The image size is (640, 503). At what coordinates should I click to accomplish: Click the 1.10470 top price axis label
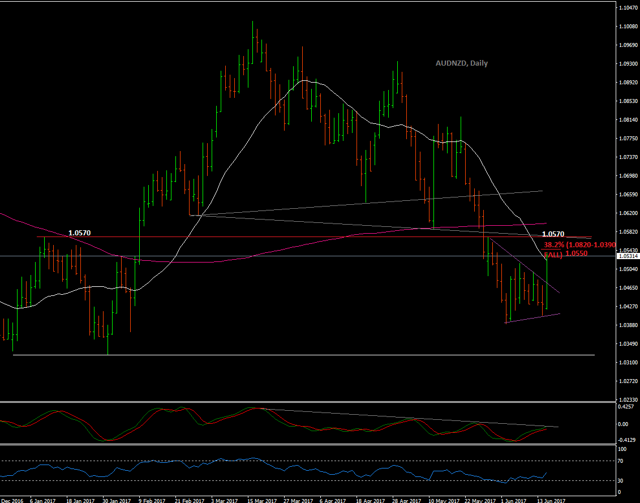pyautogui.click(x=627, y=8)
